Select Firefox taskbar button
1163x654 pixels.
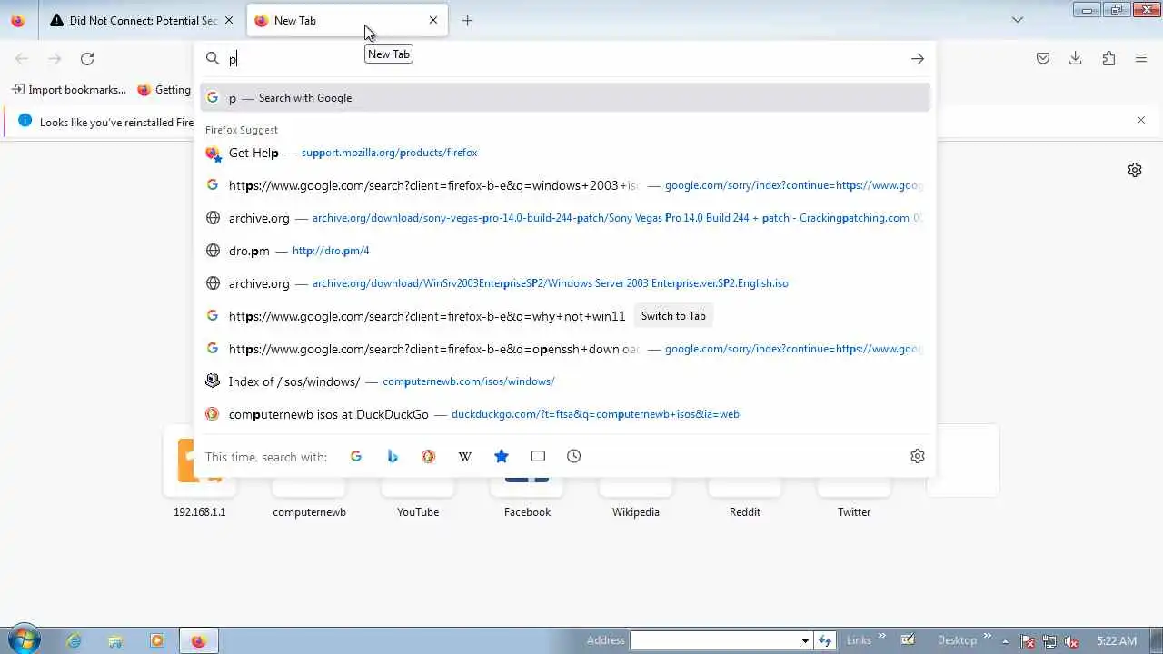click(199, 640)
